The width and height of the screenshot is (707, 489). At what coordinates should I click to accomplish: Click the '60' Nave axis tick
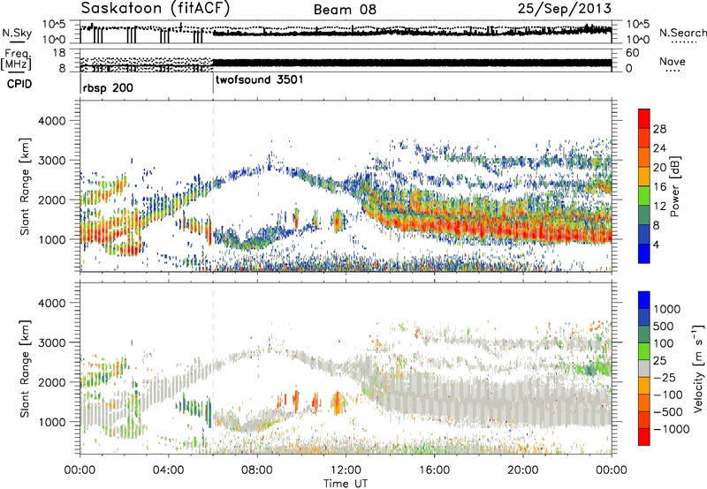(x=632, y=53)
